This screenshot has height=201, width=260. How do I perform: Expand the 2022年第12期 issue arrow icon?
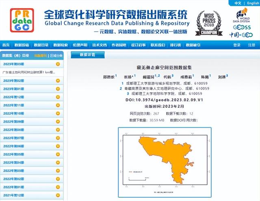tap(58, 97)
